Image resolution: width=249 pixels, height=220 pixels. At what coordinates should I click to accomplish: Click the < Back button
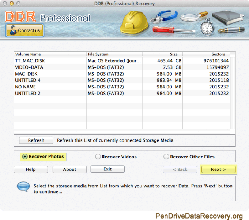coord(180,169)
